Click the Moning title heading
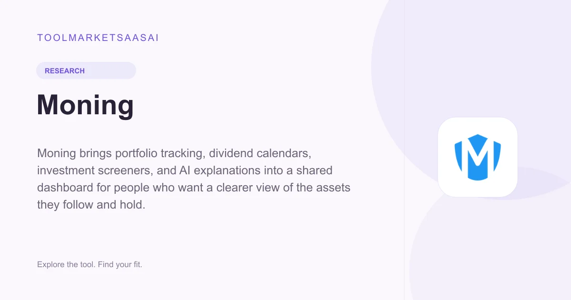This screenshot has width=571, height=300. click(x=85, y=105)
